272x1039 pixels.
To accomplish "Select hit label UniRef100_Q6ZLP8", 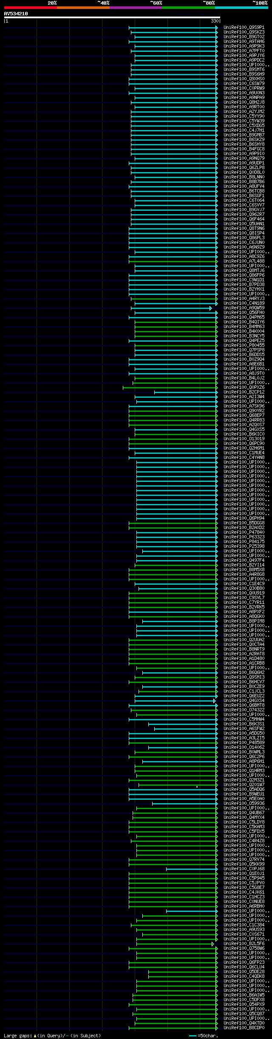I will (x=244, y=167).
